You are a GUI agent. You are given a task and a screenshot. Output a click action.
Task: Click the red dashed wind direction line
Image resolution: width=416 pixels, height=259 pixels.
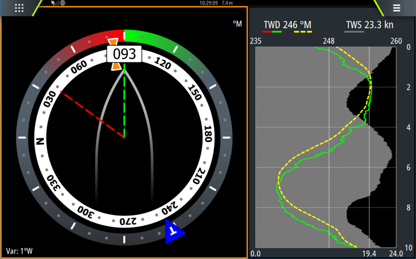point(93,115)
